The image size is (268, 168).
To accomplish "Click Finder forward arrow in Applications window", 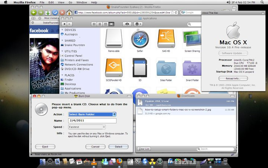I will (70, 24).
